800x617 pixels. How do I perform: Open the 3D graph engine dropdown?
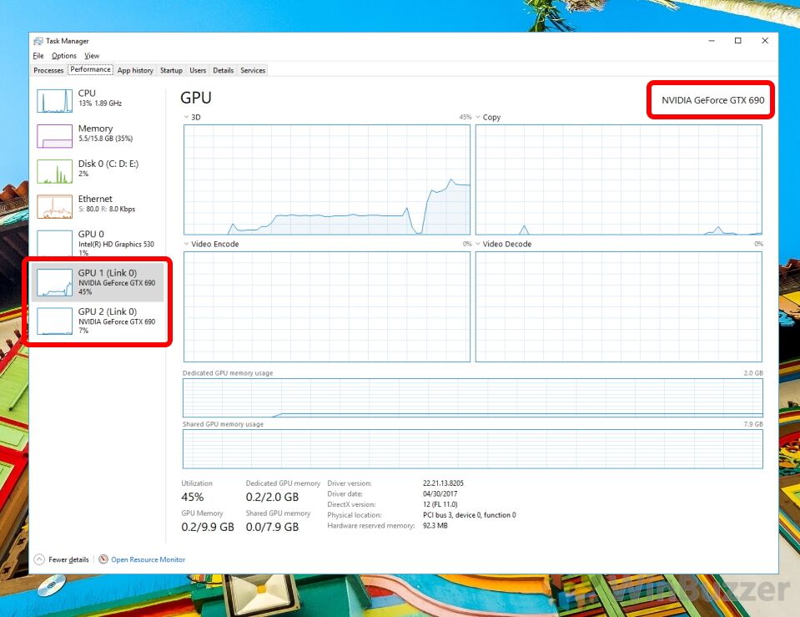(187, 118)
